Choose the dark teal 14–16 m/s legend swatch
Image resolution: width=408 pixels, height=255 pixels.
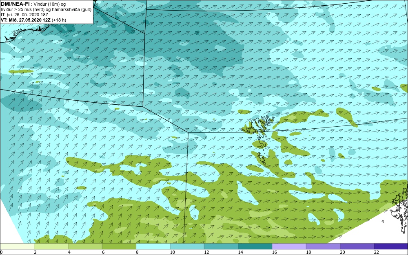tap(255, 246)
